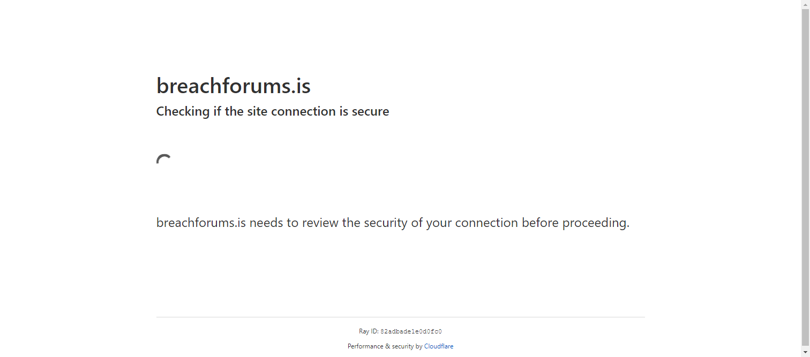Click 'breachforums.is' at start of paragraph
Image resolution: width=810 pixels, height=357 pixels.
coord(201,223)
